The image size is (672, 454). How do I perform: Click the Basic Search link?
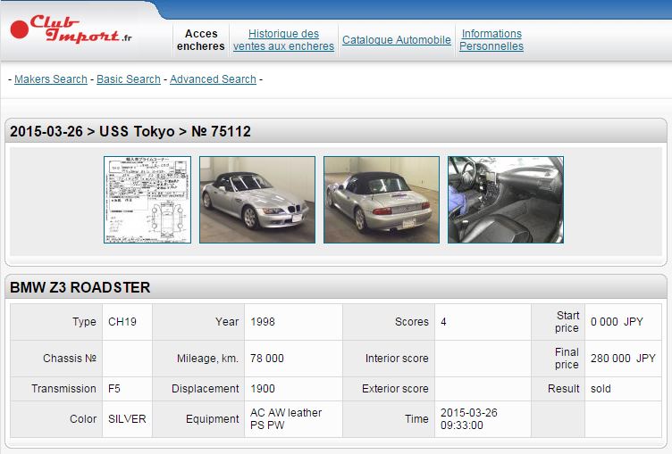[x=129, y=79]
